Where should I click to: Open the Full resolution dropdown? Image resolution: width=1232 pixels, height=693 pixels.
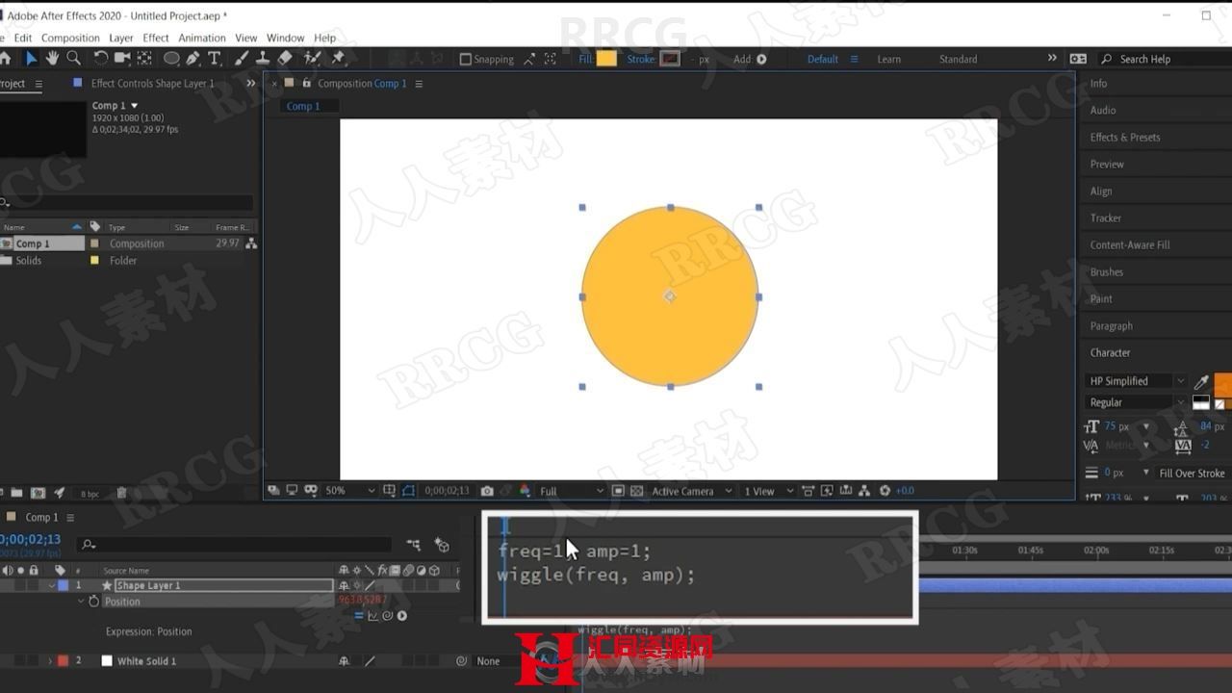pos(571,491)
